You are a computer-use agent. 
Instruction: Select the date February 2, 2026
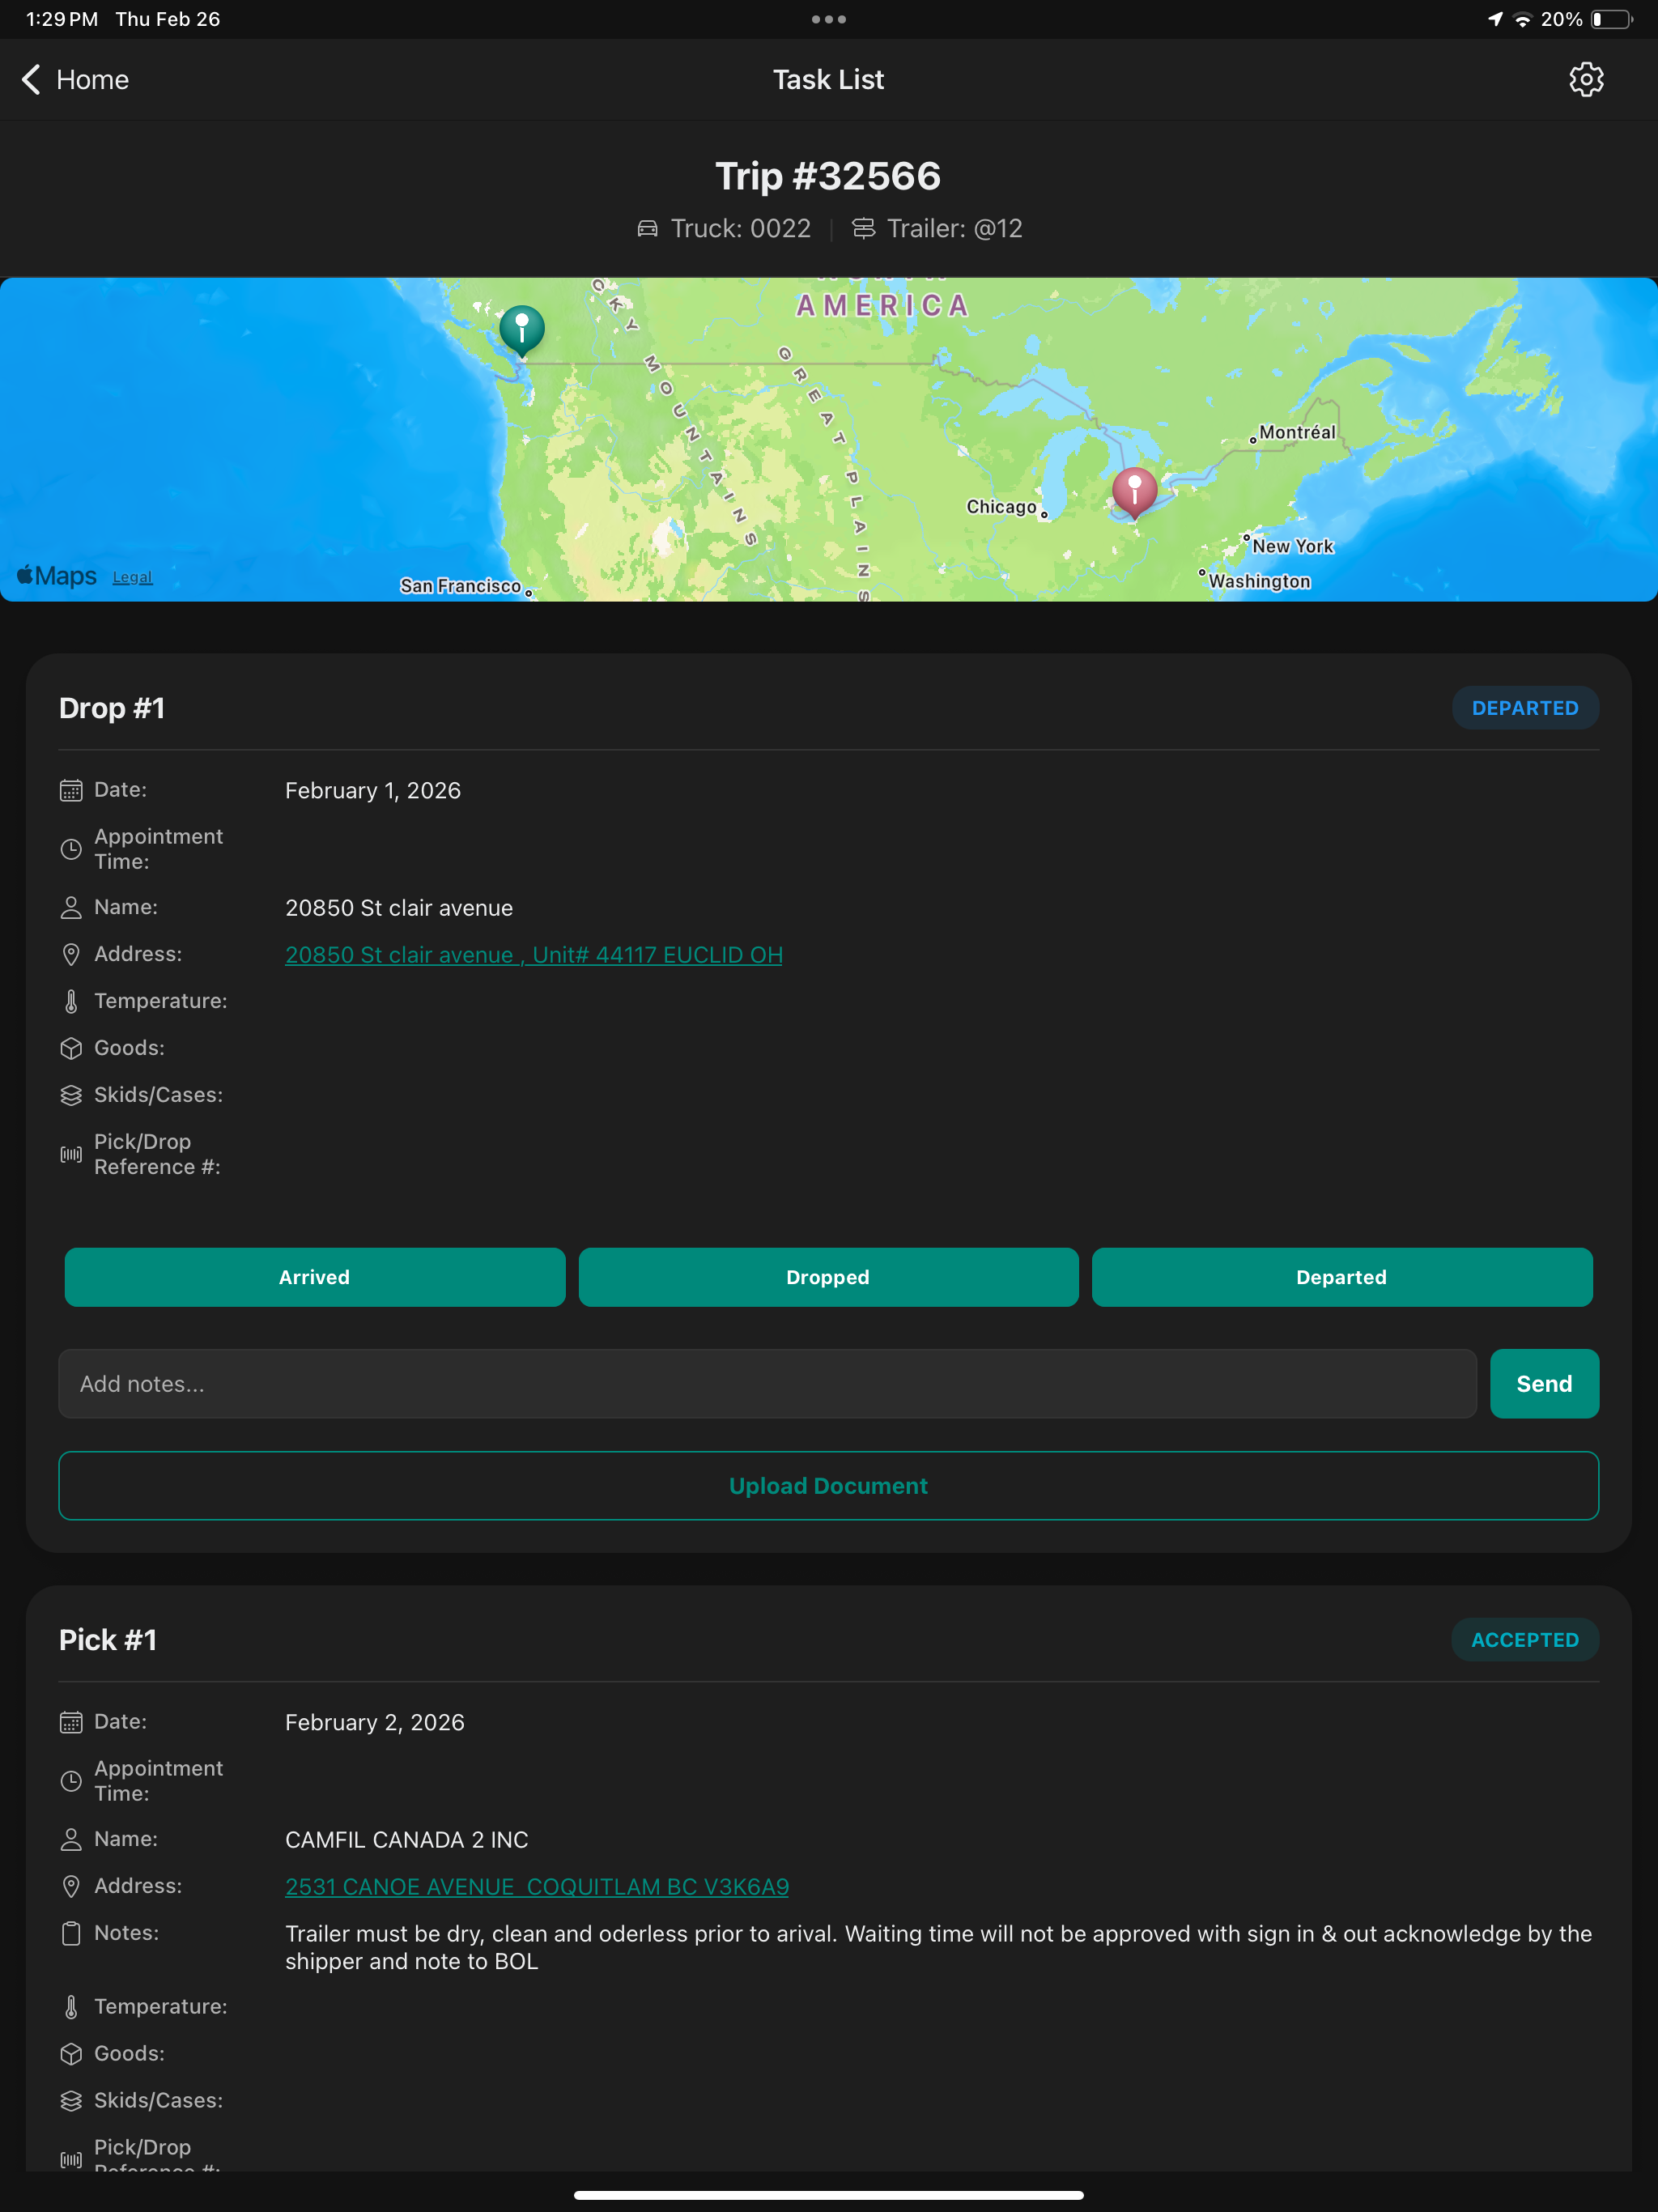point(375,1723)
